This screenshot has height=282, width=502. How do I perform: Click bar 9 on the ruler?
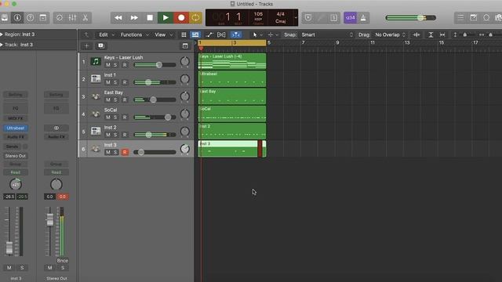[x=337, y=42]
